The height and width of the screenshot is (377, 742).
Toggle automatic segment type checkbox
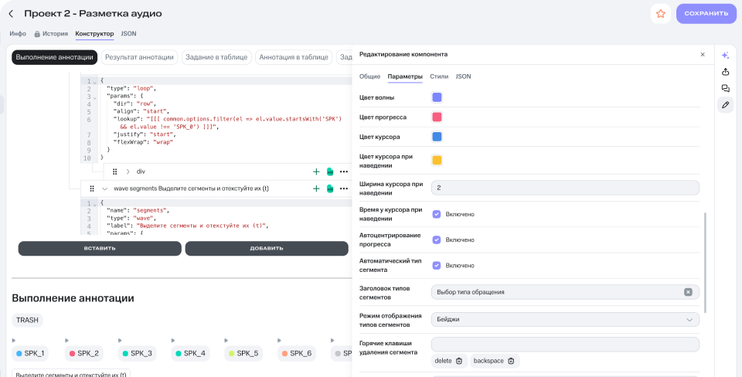(437, 265)
